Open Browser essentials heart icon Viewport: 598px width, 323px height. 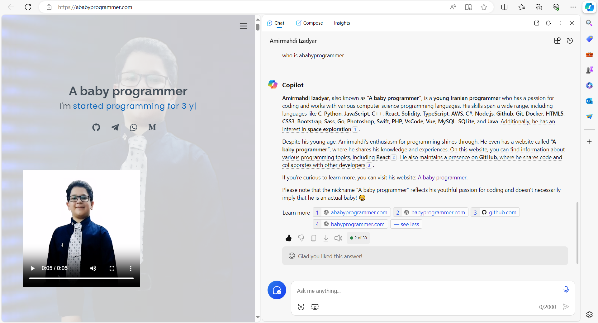click(556, 7)
